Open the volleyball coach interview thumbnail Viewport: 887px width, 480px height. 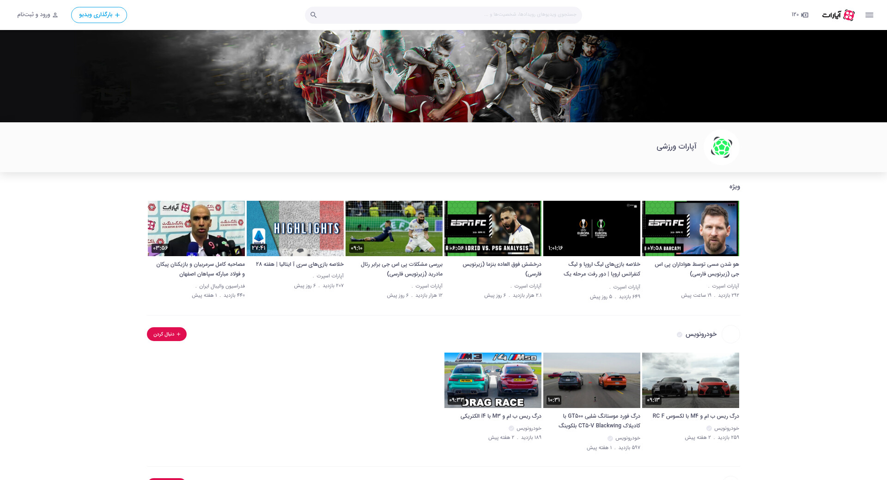point(196,228)
